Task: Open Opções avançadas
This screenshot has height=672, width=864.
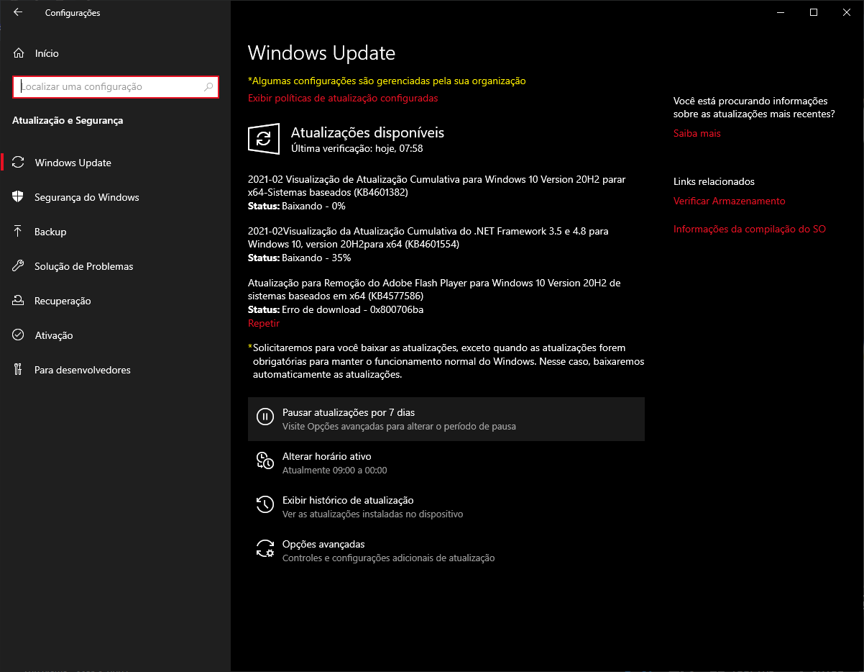Action: 446,550
